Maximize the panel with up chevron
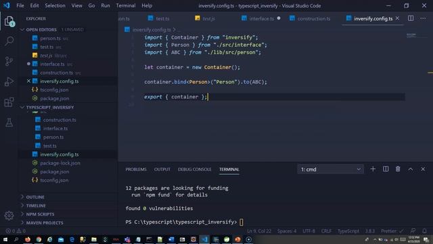 pyautogui.click(x=411, y=169)
